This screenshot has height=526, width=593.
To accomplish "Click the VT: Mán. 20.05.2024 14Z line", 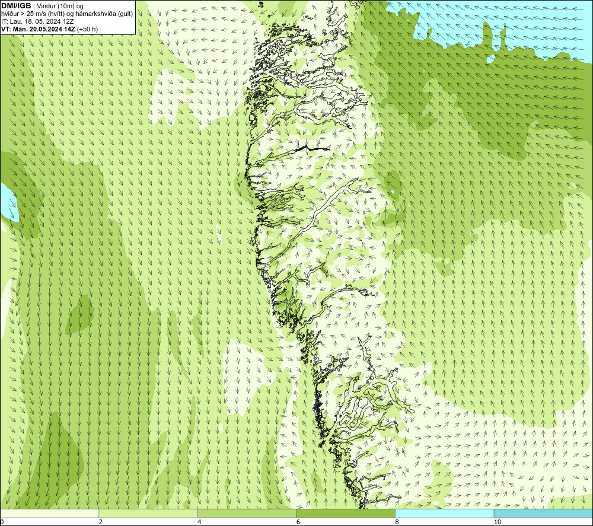I will [x=49, y=28].
